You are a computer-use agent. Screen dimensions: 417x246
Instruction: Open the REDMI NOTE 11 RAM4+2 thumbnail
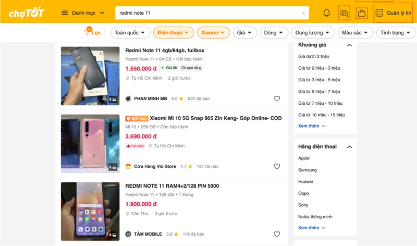(90, 212)
